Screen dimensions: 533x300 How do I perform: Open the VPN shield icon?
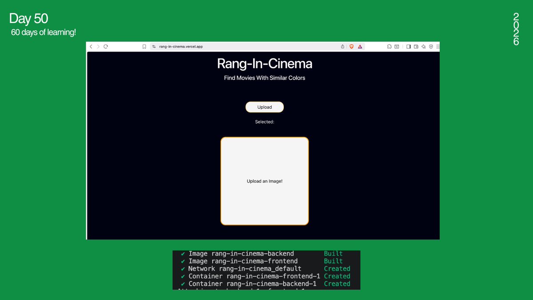point(431,46)
